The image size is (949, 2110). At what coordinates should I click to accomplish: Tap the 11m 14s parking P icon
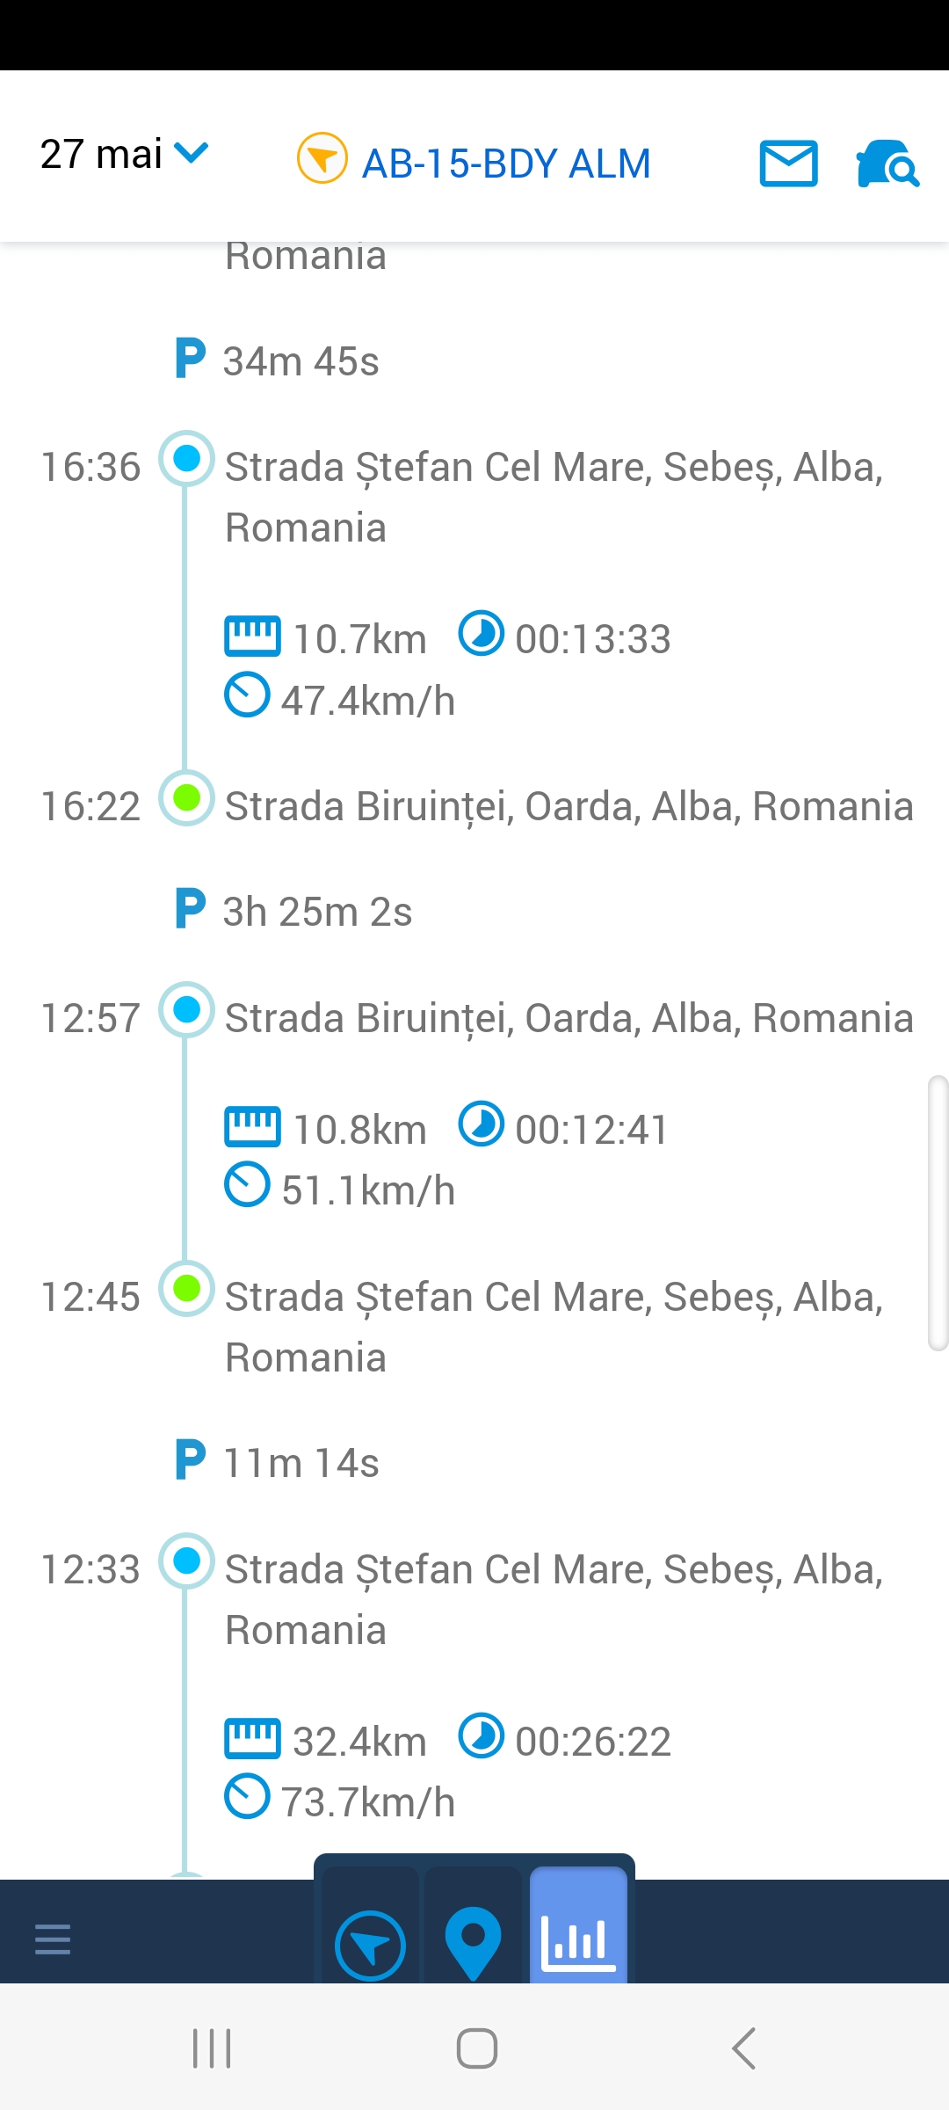coord(191,1459)
